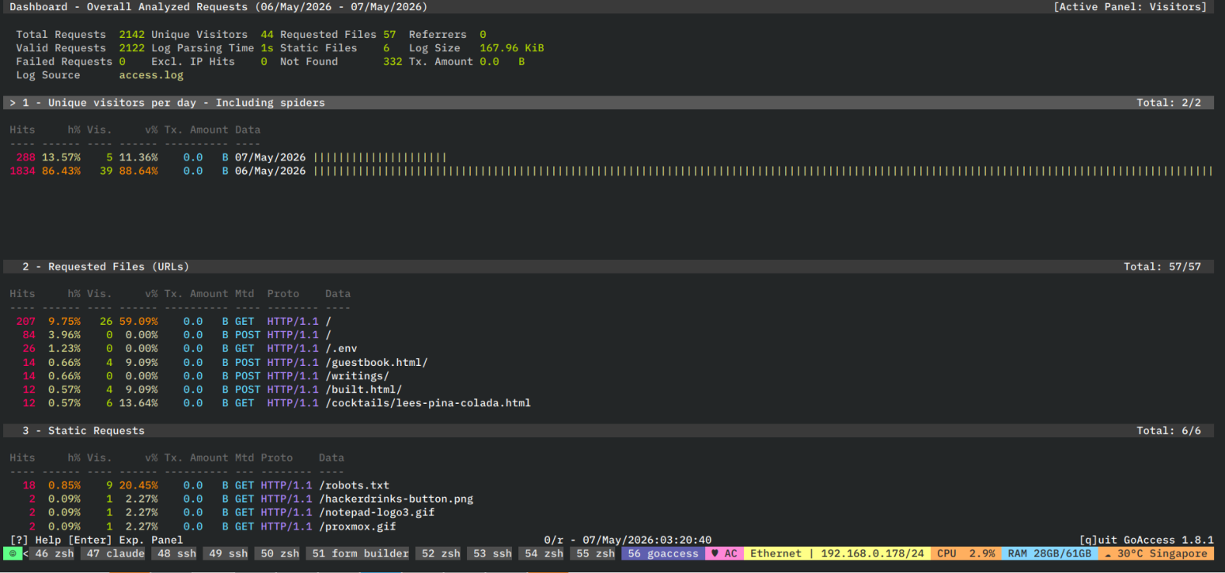The width and height of the screenshot is (1225, 573).
Task: Switch to tmux window 55 zsh
Action: (595, 554)
